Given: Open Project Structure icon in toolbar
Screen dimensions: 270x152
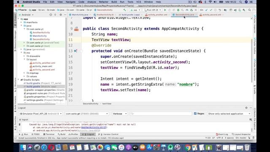Looking at the screenshot, I should tap(225, 10).
